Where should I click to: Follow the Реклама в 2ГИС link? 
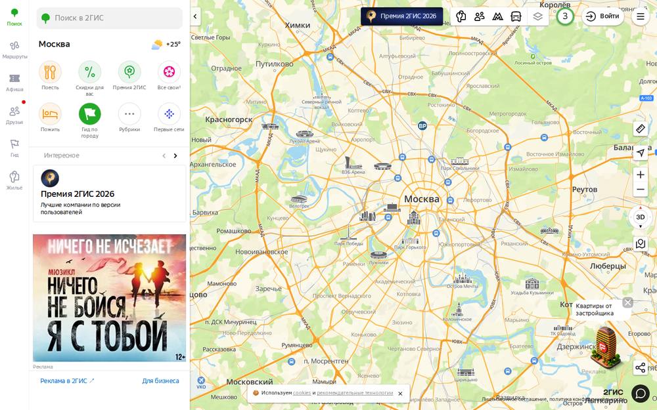click(67, 380)
